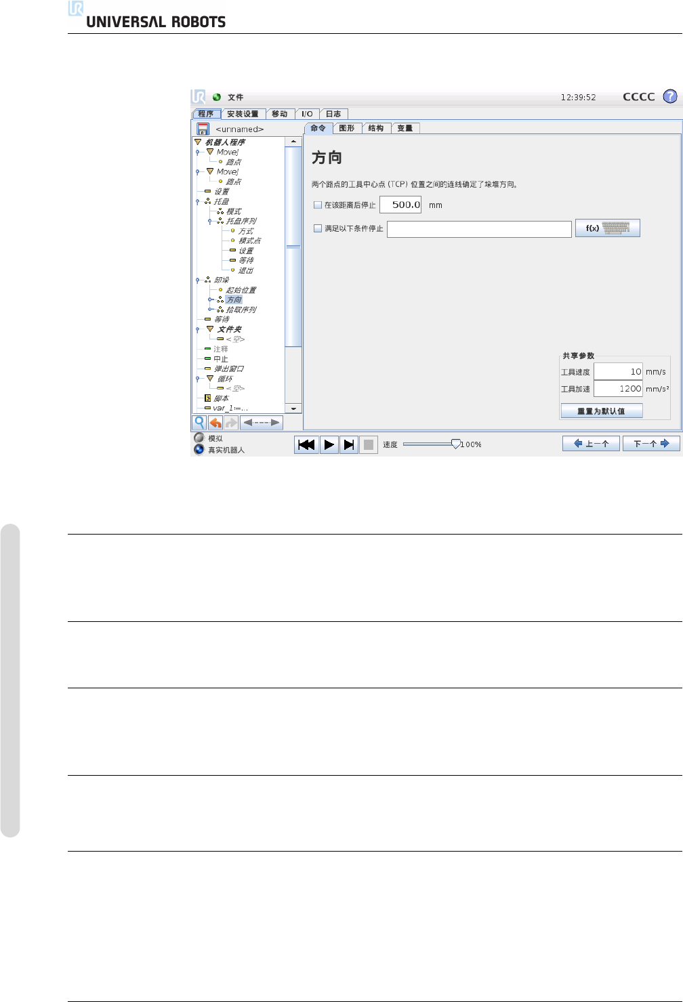Go to previous with 上一个 button
Image resolution: width=683 pixels, height=1002 pixels.
point(591,444)
